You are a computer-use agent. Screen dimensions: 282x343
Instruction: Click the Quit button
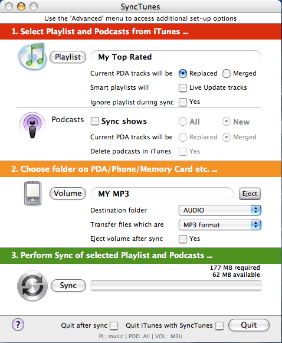coord(249,325)
